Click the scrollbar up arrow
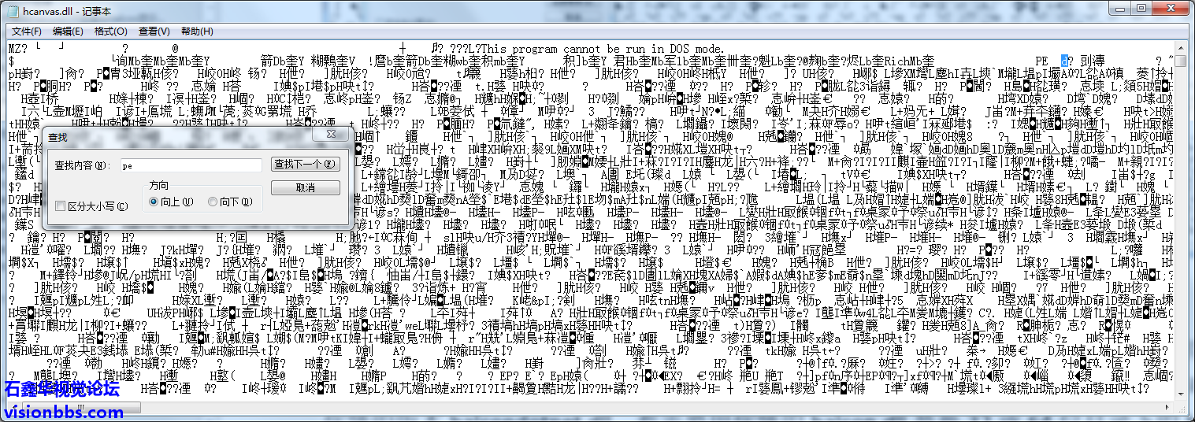The width and height of the screenshot is (1195, 422). [x=1180, y=46]
